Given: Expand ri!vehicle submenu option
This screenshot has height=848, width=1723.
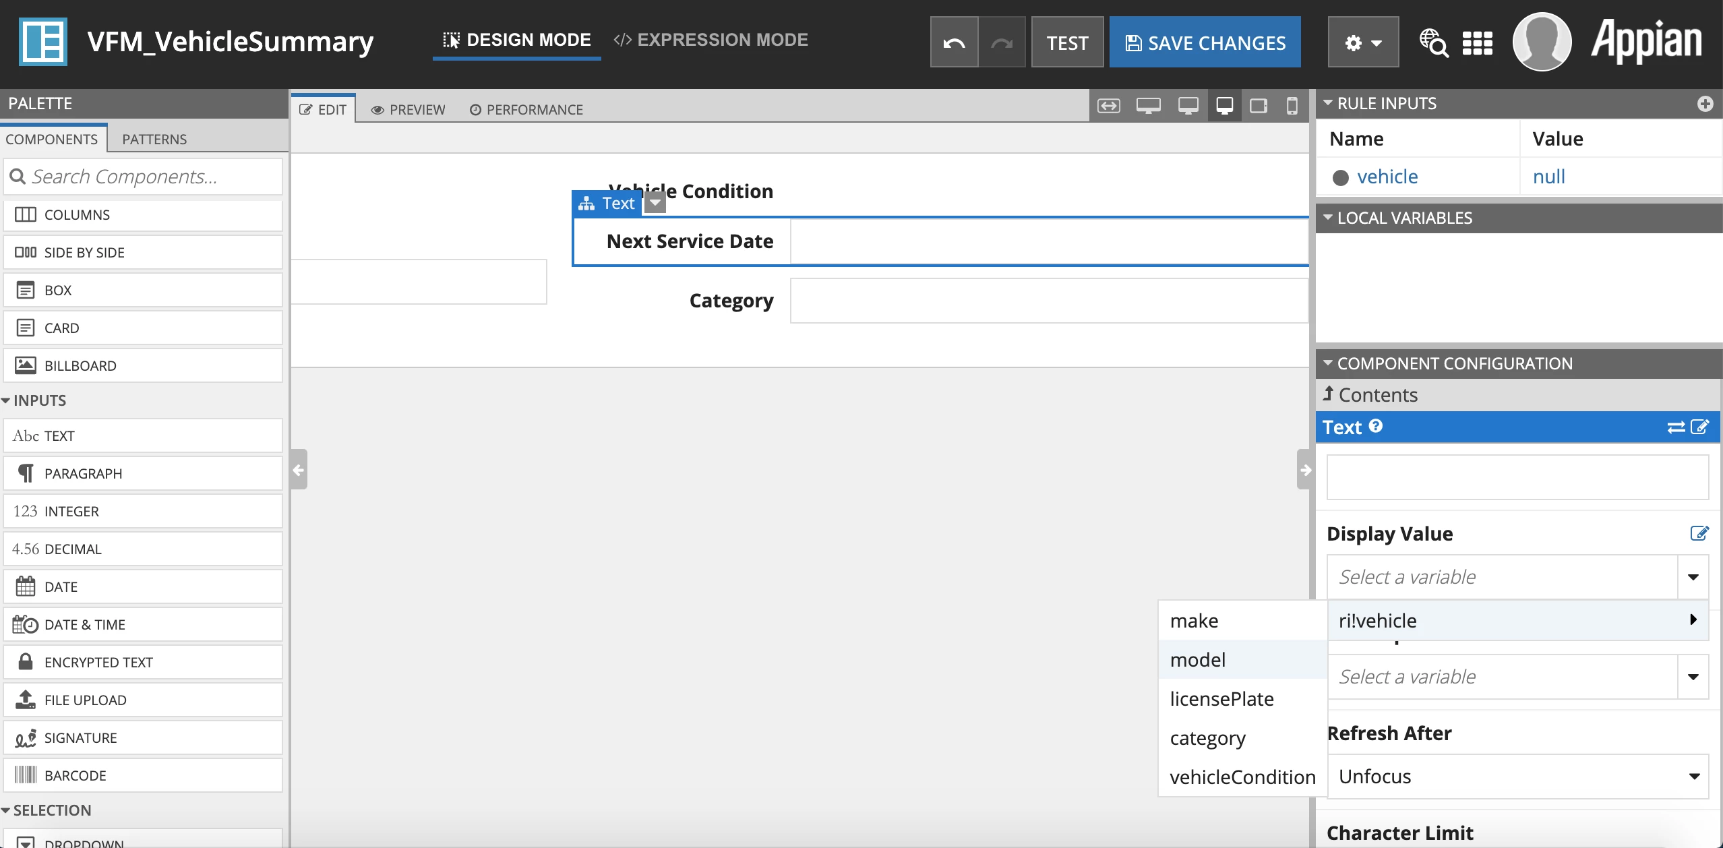Looking at the screenshot, I should click(x=1517, y=620).
